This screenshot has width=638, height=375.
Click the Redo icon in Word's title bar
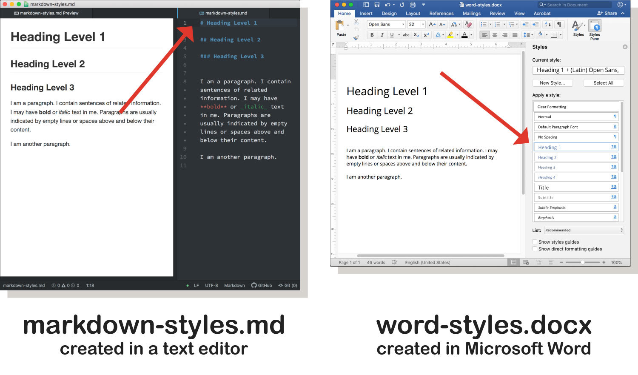402,5
